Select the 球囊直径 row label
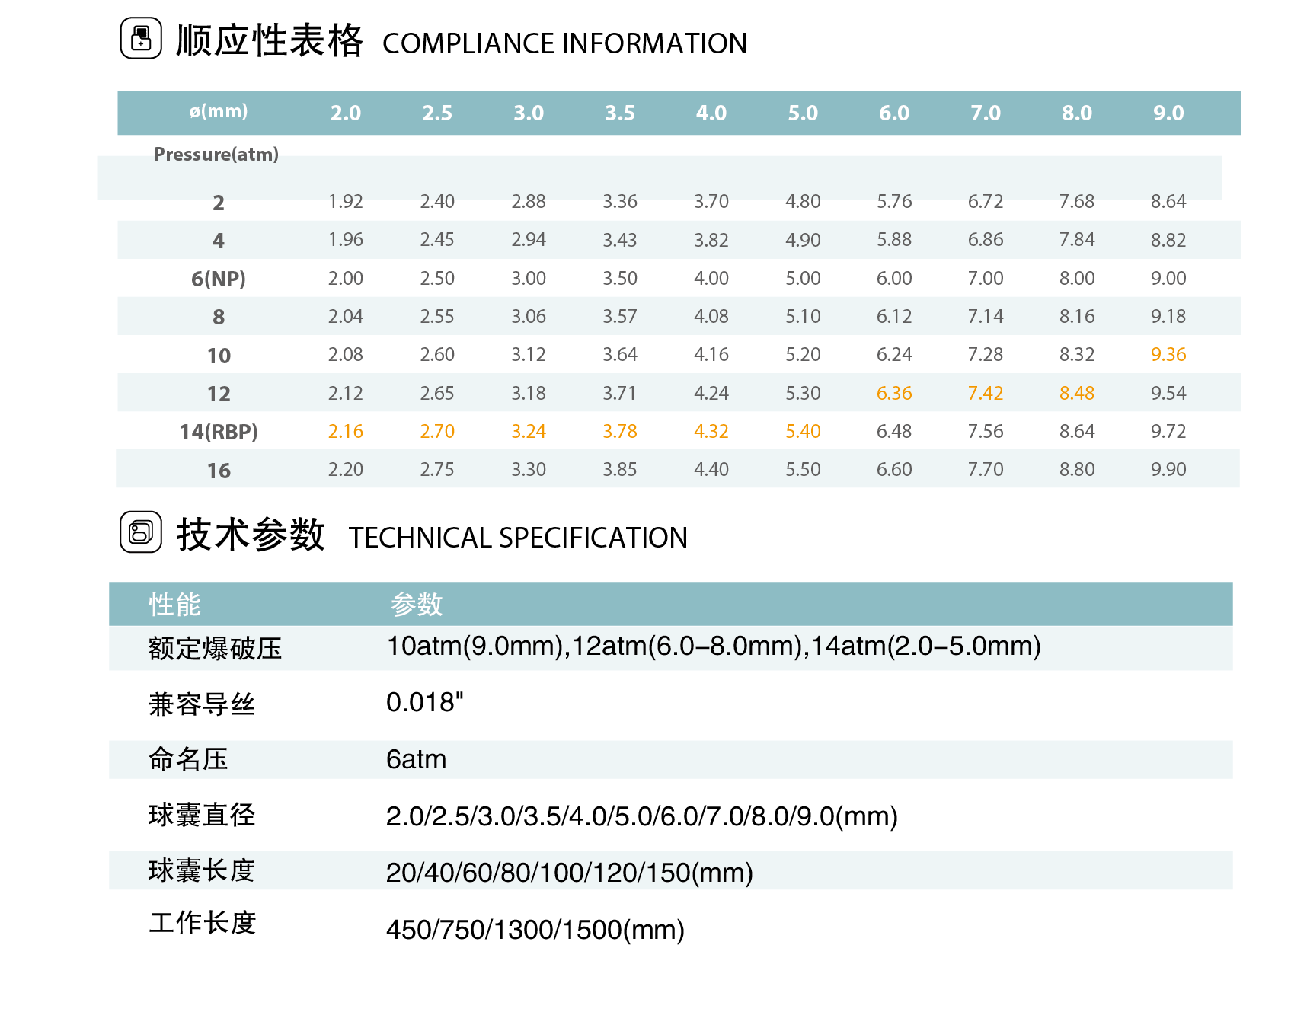 coord(202,815)
